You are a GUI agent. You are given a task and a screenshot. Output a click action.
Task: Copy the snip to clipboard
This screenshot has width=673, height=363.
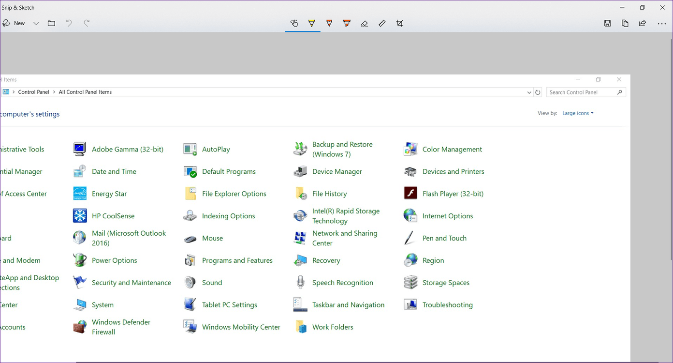pyautogui.click(x=625, y=23)
